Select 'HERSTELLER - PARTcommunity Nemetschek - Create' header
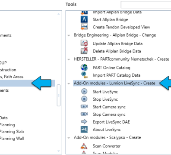Screen dimensions: 171x155 click(x=121, y=59)
